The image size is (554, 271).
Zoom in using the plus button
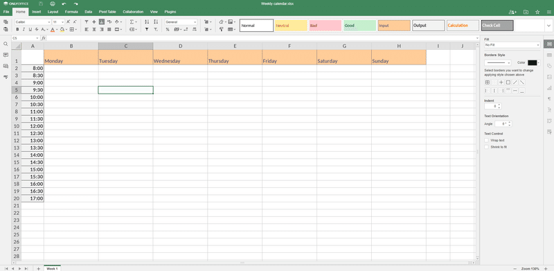(546, 268)
